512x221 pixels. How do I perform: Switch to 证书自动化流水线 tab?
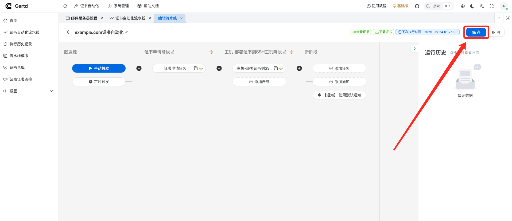tap(128, 18)
